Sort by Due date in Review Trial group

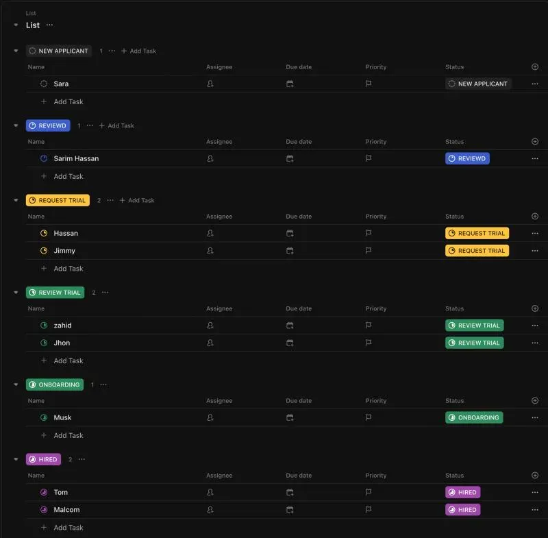[x=299, y=308]
